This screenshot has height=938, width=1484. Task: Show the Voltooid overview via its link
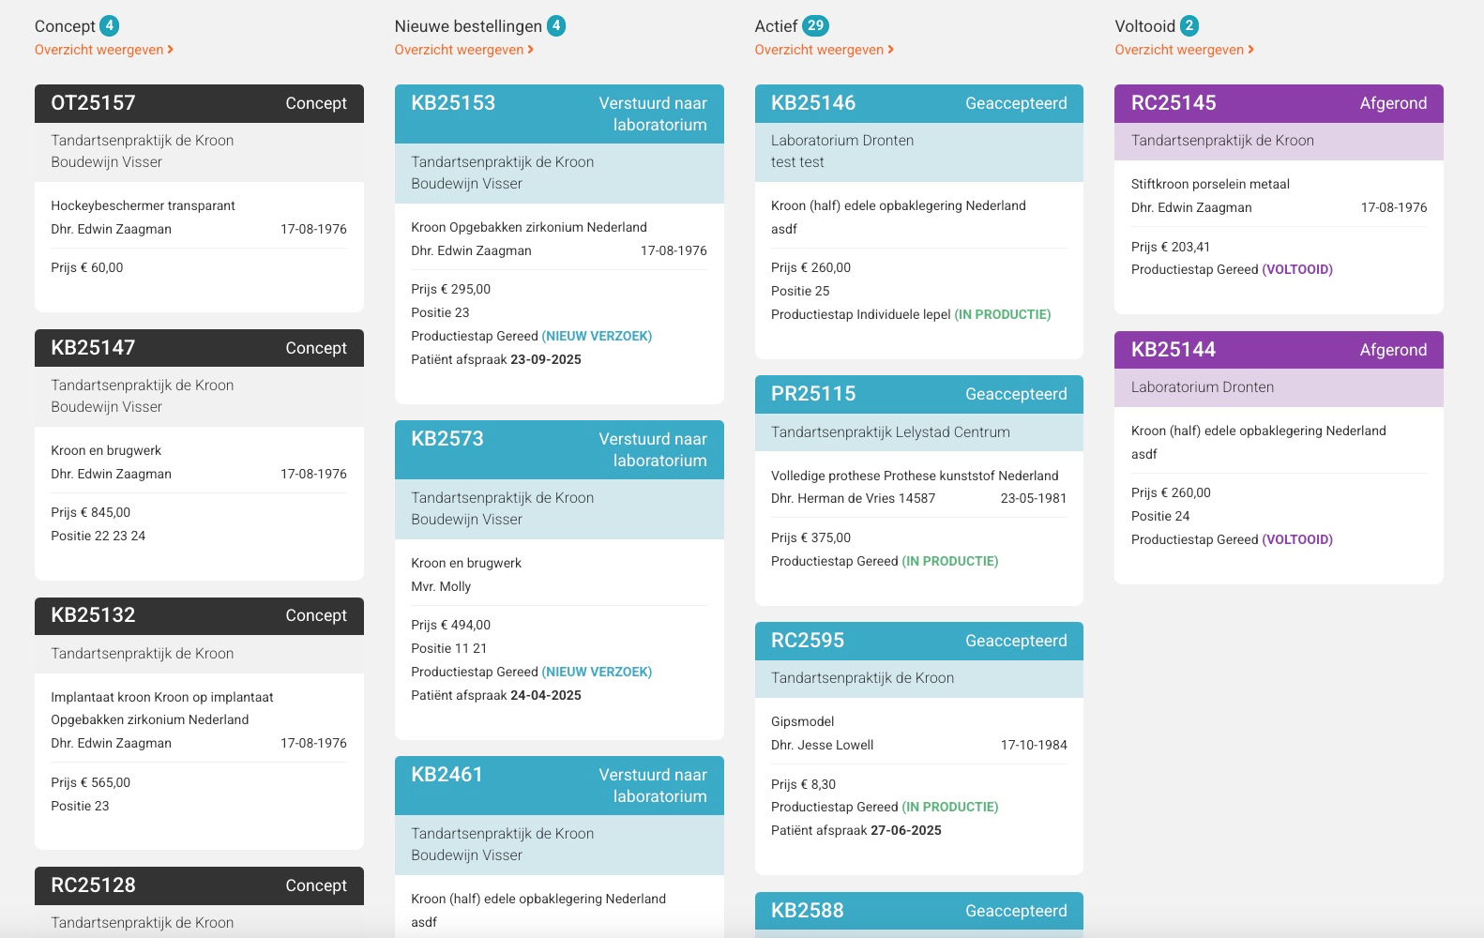[x=1184, y=50]
